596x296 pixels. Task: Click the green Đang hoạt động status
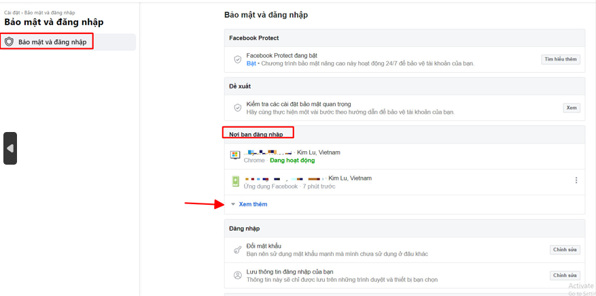pos(292,161)
